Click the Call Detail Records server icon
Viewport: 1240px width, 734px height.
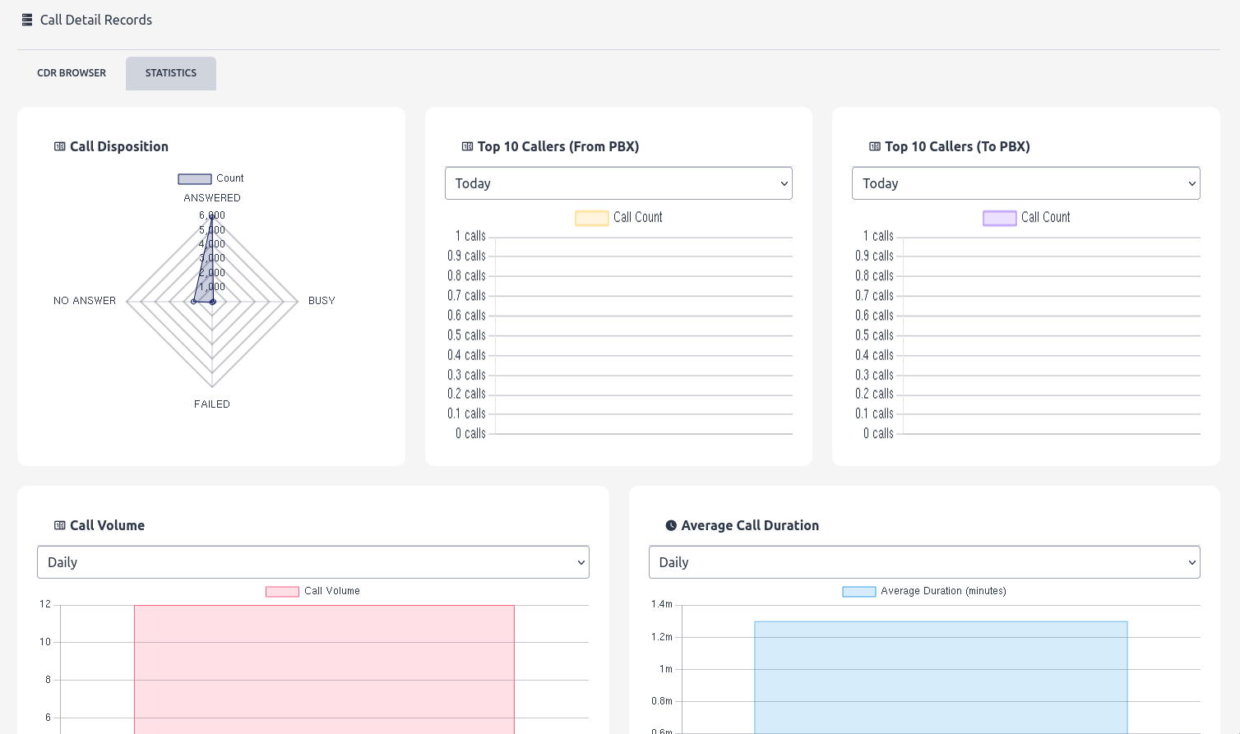coord(27,20)
